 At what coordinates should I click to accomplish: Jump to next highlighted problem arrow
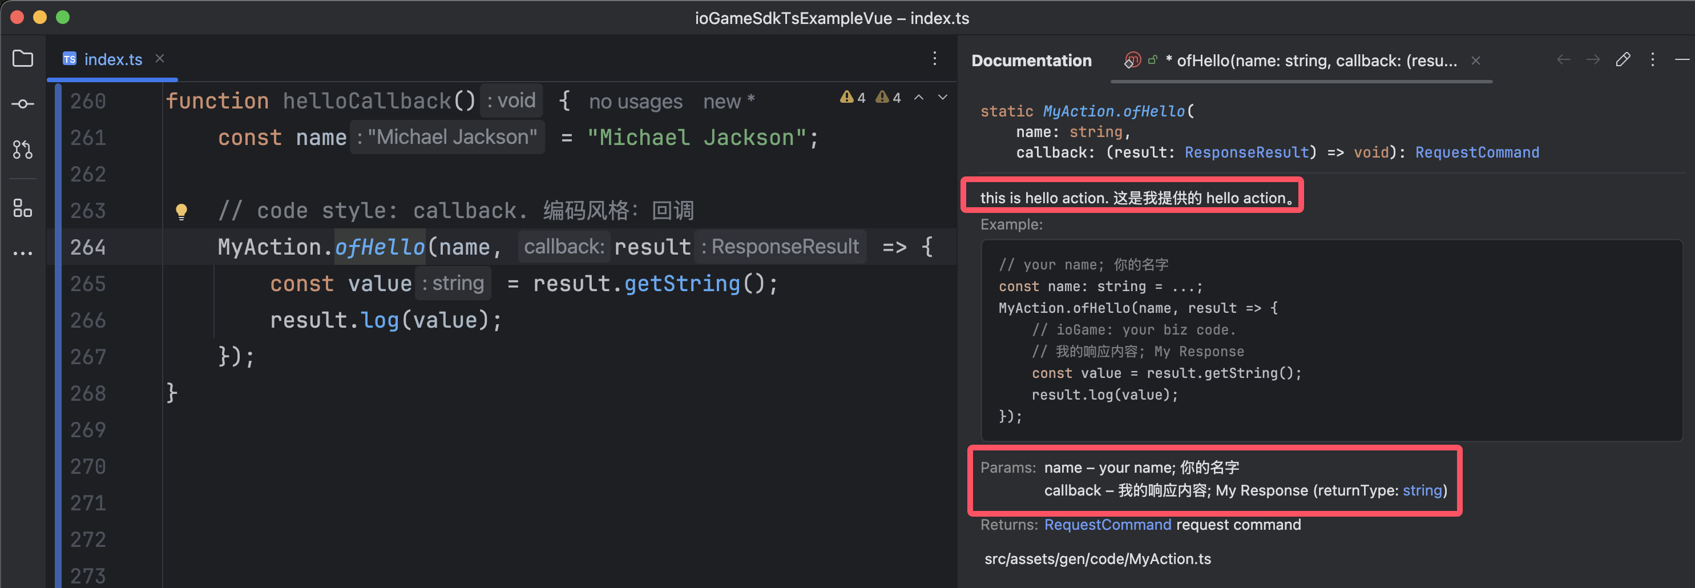[943, 98]
